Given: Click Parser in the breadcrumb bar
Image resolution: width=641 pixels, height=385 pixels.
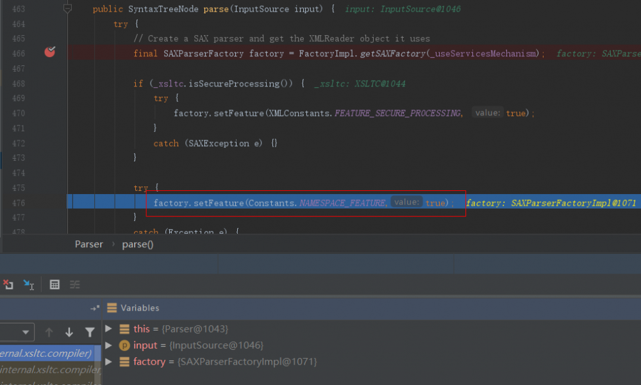Looking at the screenshot, I should click(x=88, y=244).
